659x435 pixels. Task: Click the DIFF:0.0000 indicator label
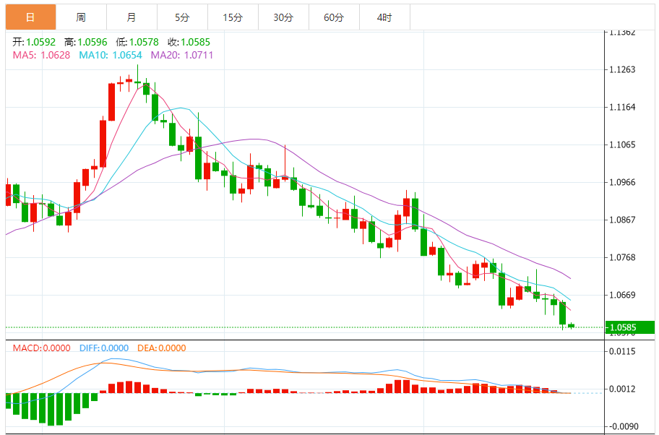click(x=104, y=348)
